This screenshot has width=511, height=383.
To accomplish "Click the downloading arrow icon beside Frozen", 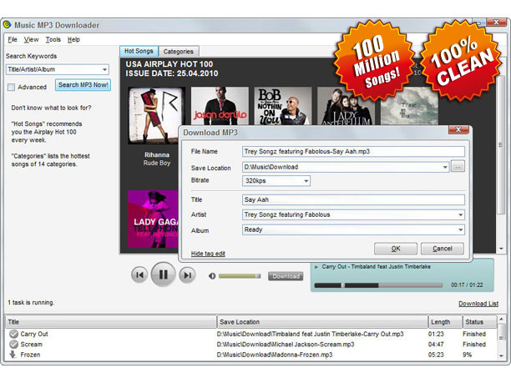I will pyautogui.click(x=13, y=355).
